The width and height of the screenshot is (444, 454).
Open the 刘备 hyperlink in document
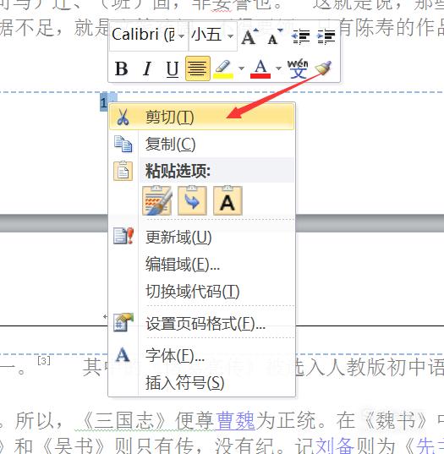[x=335, y=446]
